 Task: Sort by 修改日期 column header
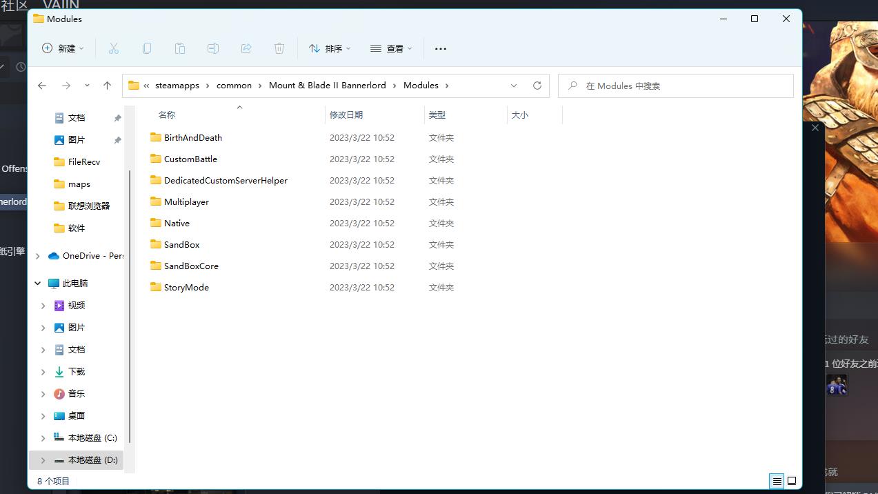click(x=346, y=115)
